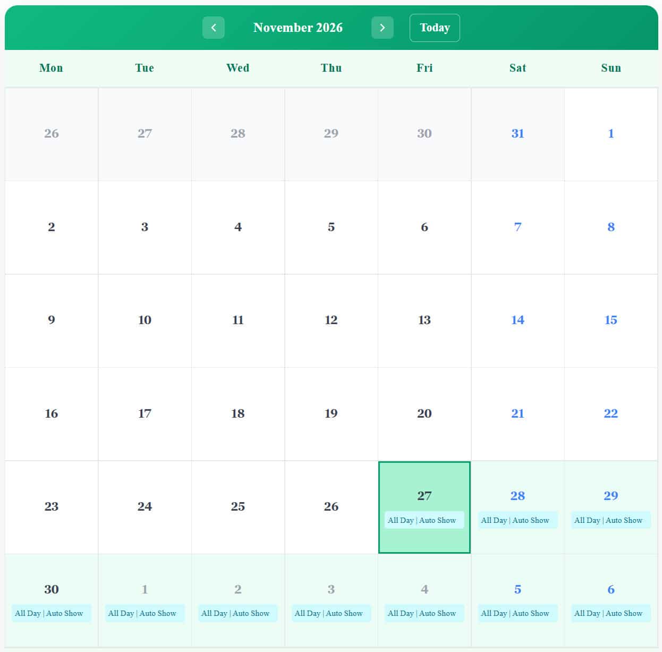Select the Auto Show event on December 1
Viewport: 662px width, 652px height.
pos(144,613)
